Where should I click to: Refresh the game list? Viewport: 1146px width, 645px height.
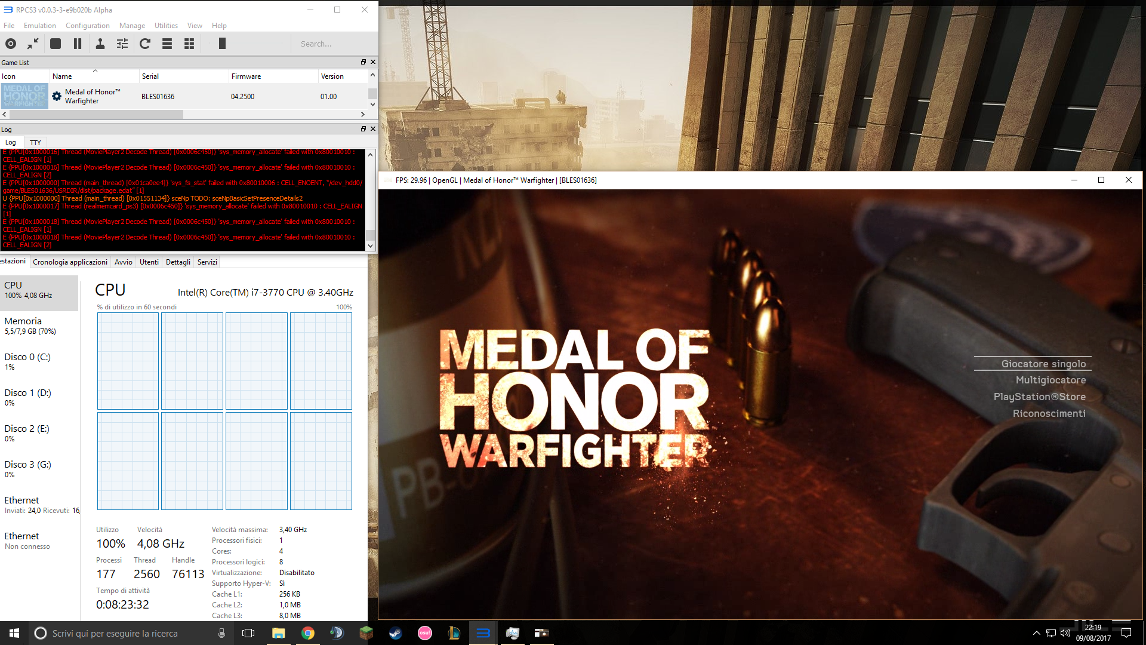(145, 44)
